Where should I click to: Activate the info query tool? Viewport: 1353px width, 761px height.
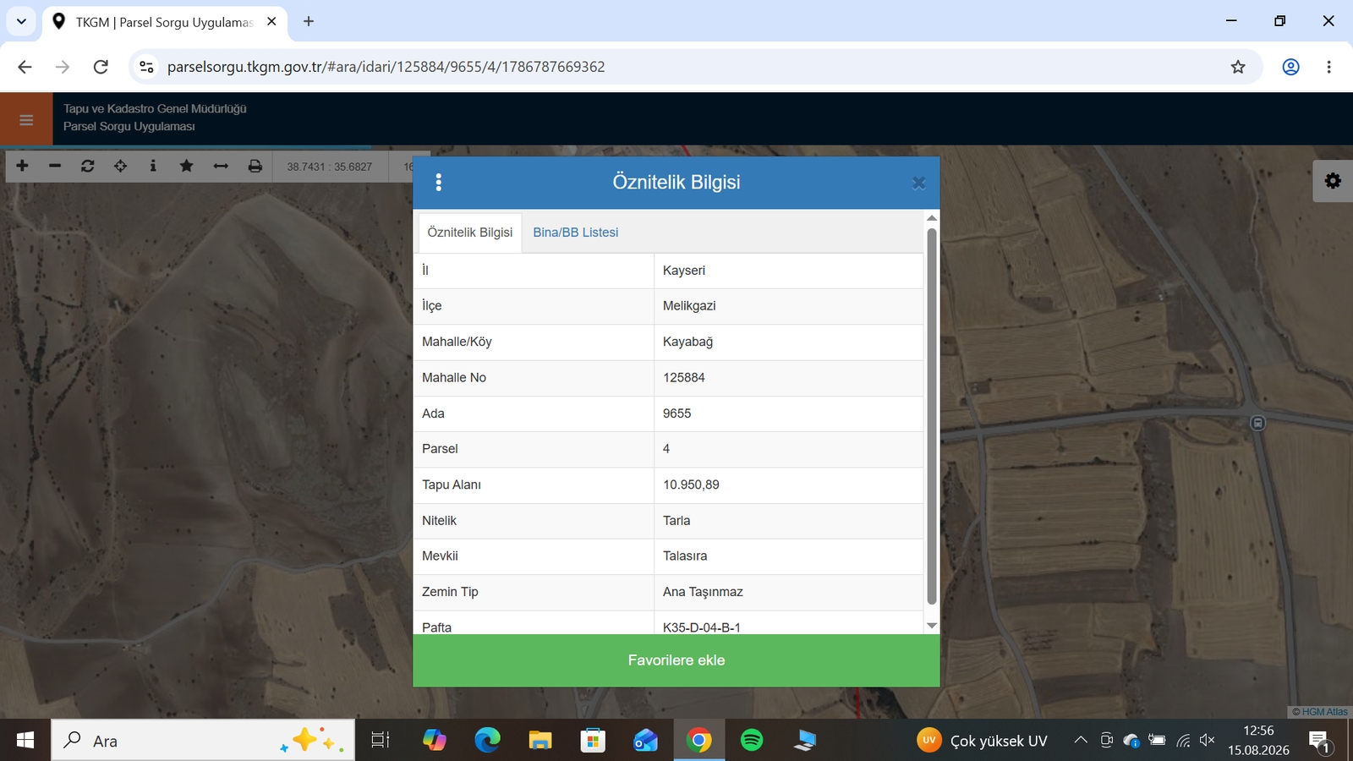153,166
